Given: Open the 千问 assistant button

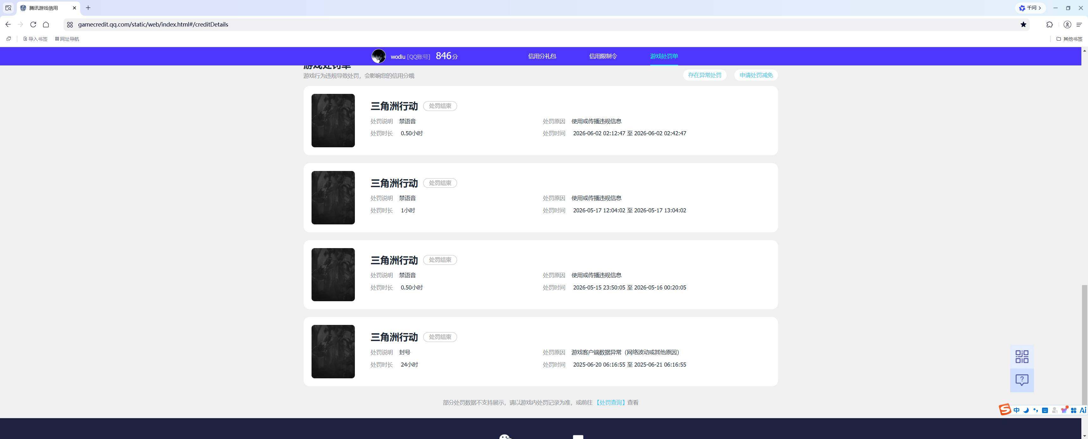Looking at the screenshot, I should coord(1030,8).
